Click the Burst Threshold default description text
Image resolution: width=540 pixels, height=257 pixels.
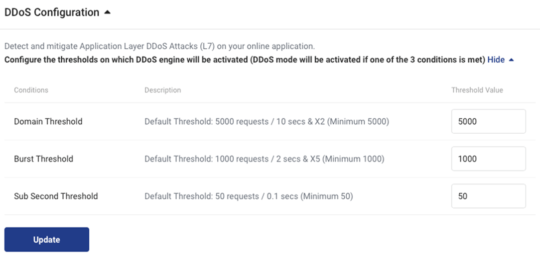[x=264, y=159]
